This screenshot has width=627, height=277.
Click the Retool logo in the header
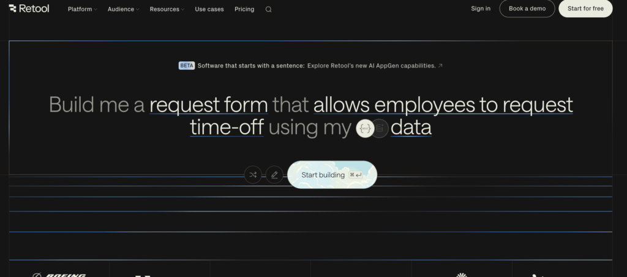29,9
